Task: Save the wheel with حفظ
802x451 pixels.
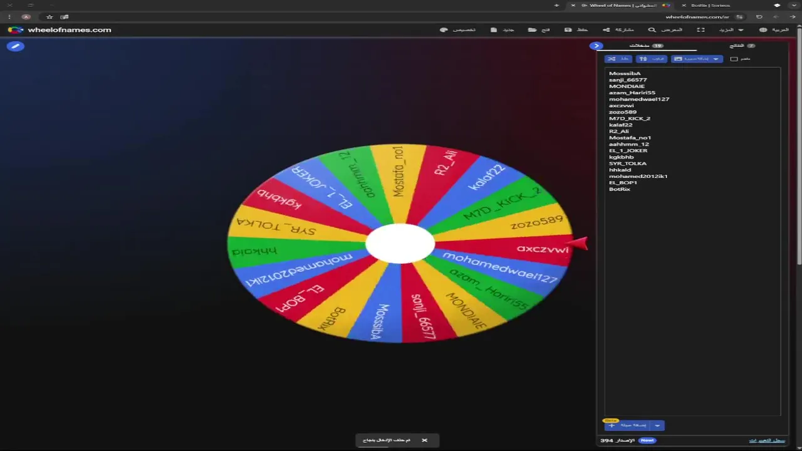Action: [576, 29]
